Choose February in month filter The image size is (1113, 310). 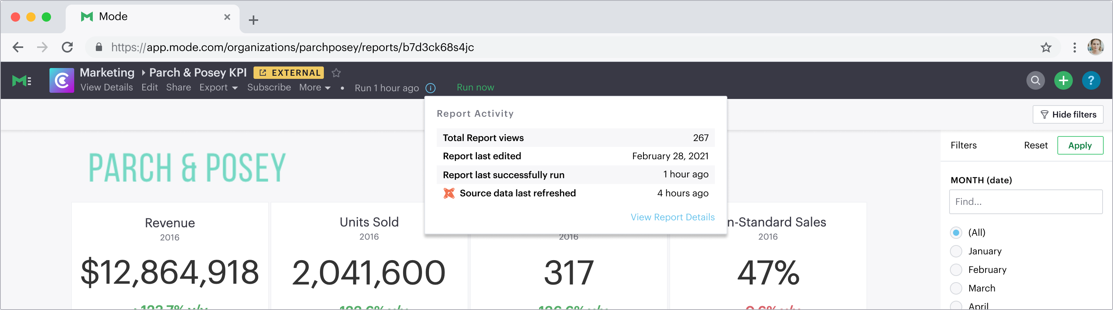[x=956, y=270]
